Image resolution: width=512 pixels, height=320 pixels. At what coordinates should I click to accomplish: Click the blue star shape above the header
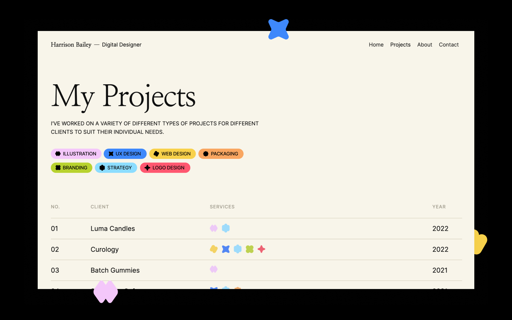[x=278, y=29]
